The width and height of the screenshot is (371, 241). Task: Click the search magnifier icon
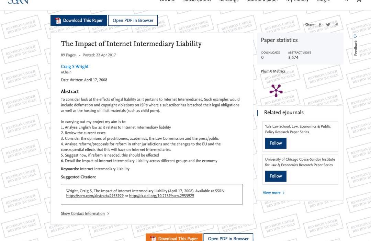pos(346,1)
